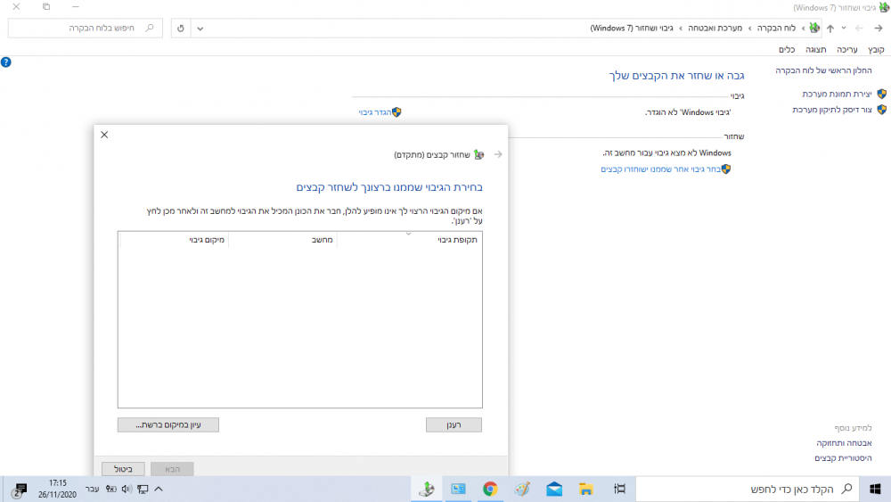Image resolution: width=891 pixels, height=502 pixels.
Task: Click 'עיון במיקום ברשת...' button
Action: (x=168, y=424)
